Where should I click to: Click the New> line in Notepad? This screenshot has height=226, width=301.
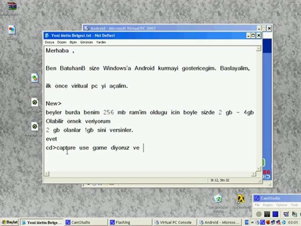pos(54,104)
